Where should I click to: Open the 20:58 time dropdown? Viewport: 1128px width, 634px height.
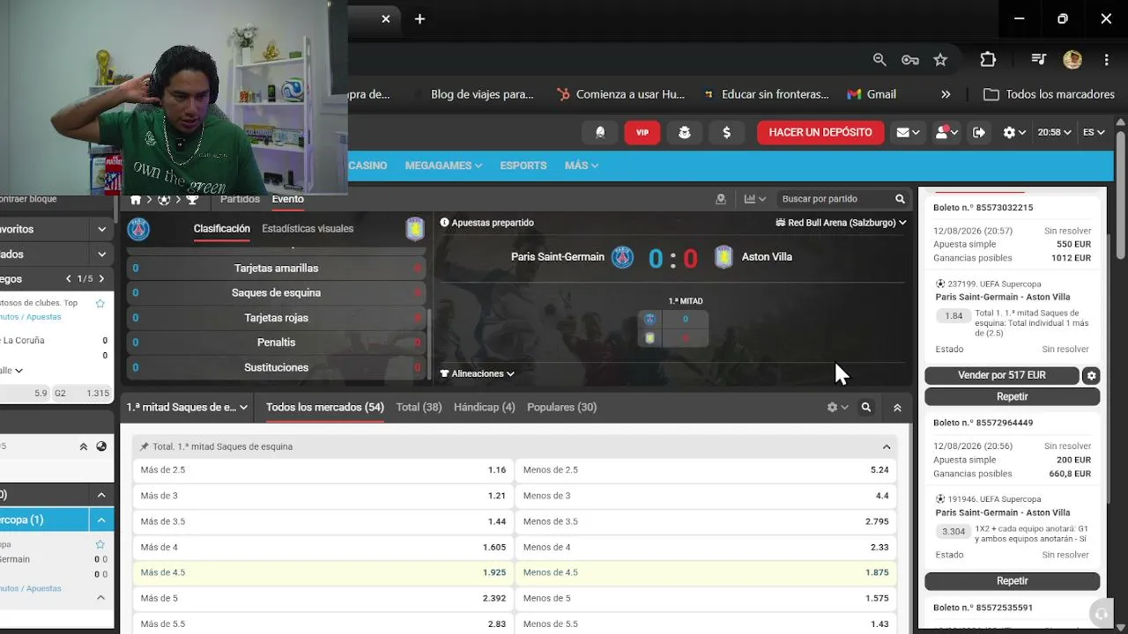pyautogui.click(x=1054, y=132)
